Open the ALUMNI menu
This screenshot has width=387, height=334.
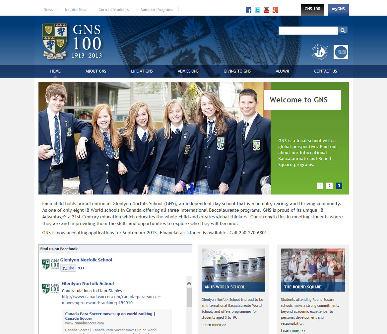(x=282, y=71)
